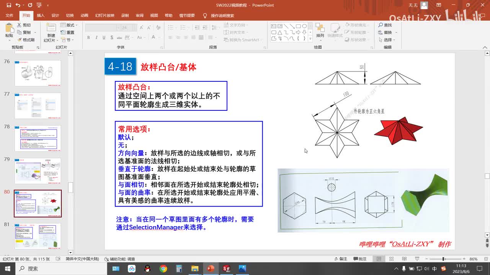Click the Cut (剪切) scissors button
The image size is (490, 275).
[x=24, y=25]
